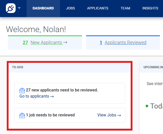163x134 pixels.
Task: Switch to the Applicants tab
Action: (98, 8)
